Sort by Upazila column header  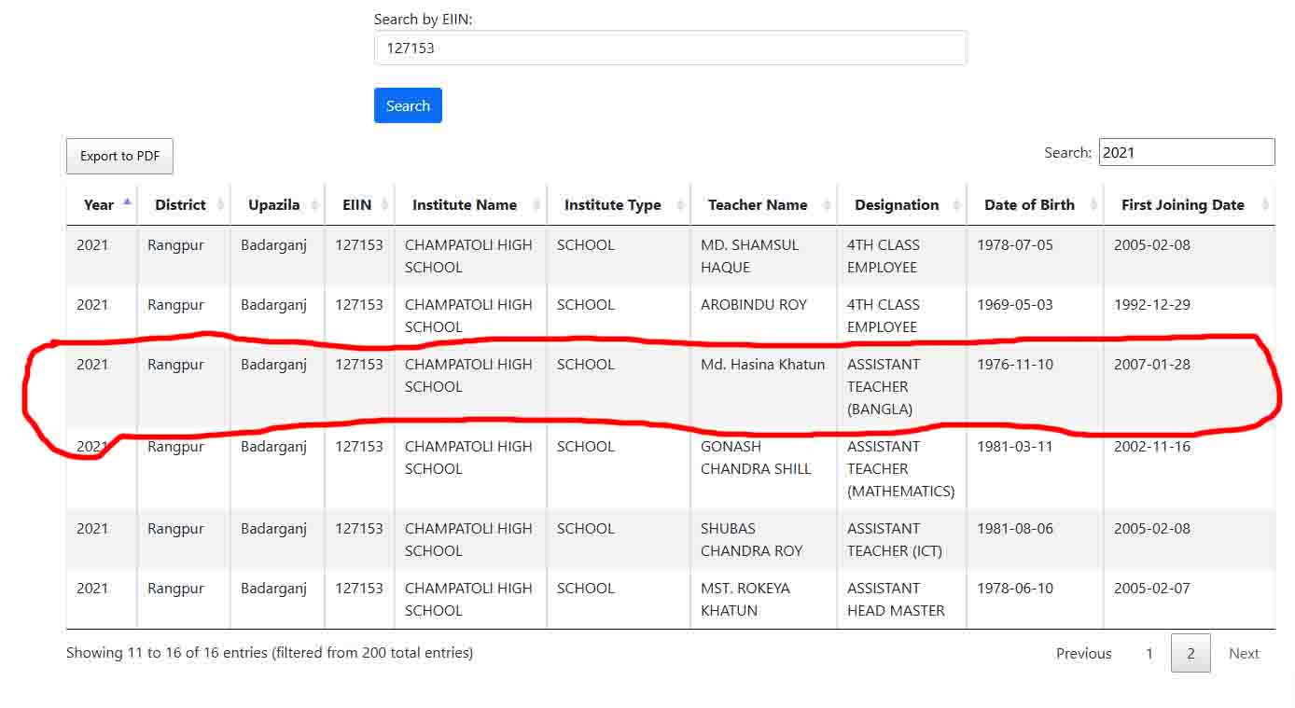[273, 205]
